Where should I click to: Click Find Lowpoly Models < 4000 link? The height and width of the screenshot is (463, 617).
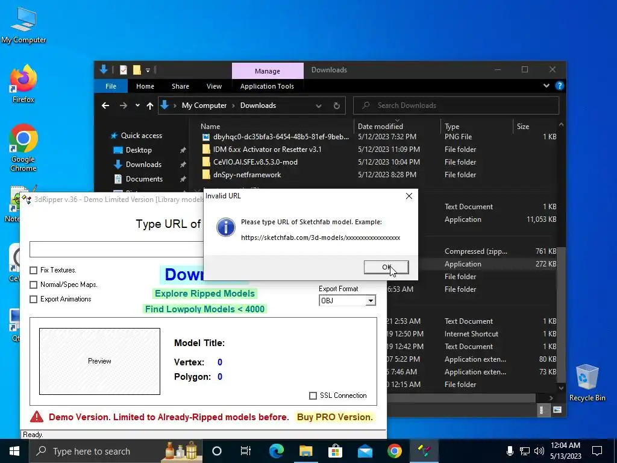point(205,309)
